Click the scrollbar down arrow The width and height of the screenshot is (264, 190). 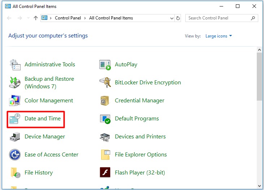(259, 186)
